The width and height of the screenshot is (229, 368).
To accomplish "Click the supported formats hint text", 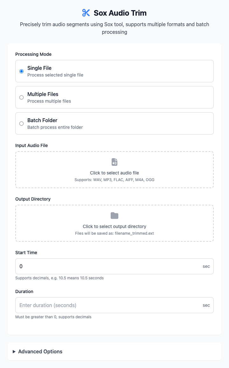I will 114,180.
